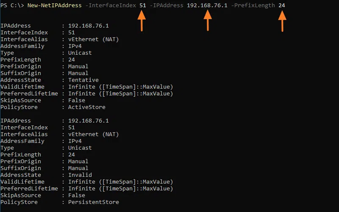
Task: Click the PS C:\> prompt text
Action: tap(12, 5)
